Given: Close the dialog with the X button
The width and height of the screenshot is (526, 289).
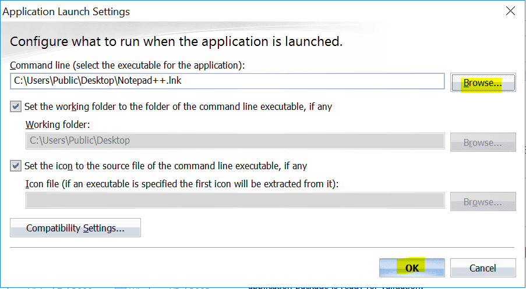Looking at the screenshot, I should click(x=510, y=11).
